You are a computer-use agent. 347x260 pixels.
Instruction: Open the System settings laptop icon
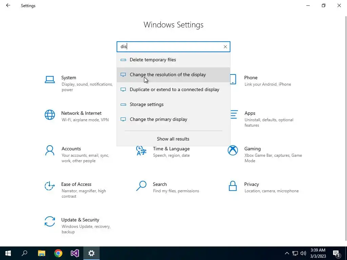(x=50, y=79)
